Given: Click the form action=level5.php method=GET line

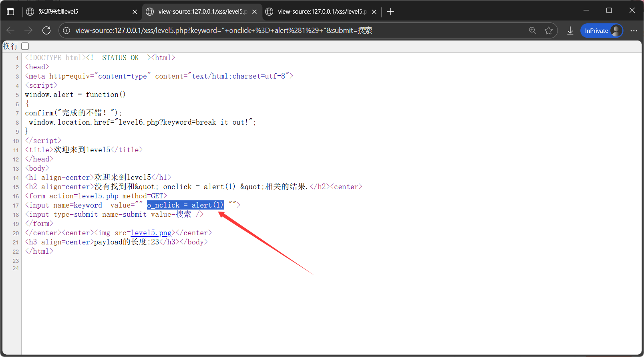Looking at the screenshot, I should 96,196.
